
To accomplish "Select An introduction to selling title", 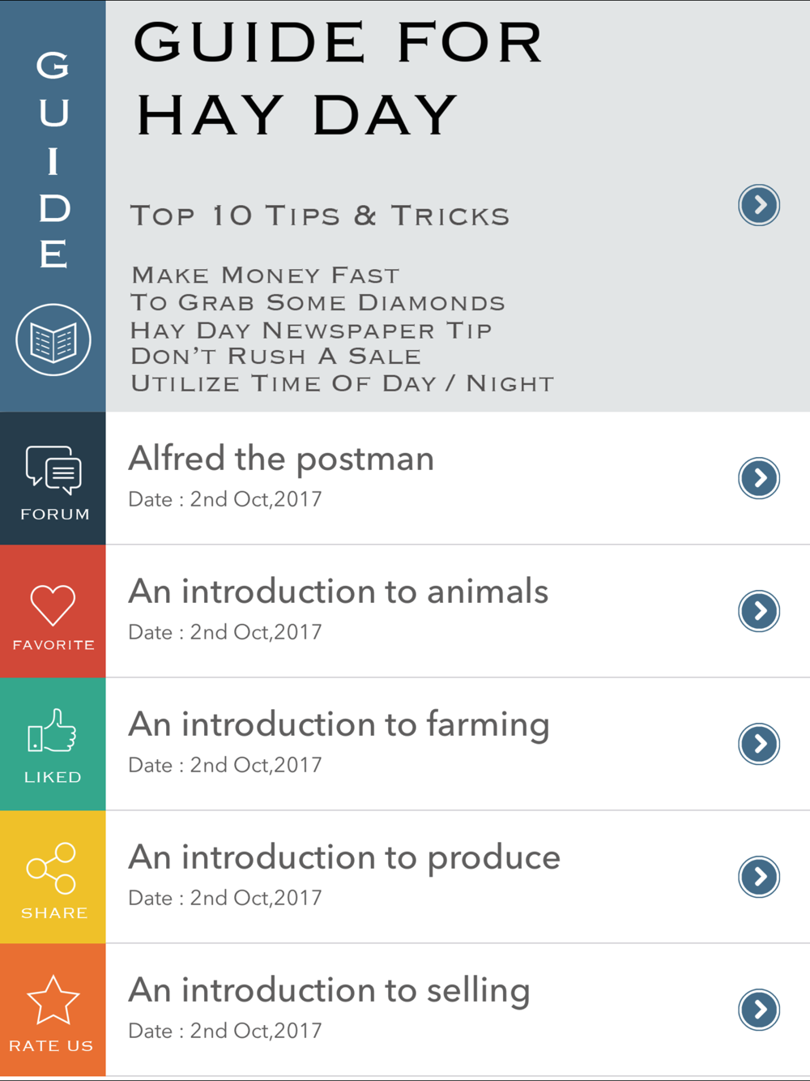I will (x=330, y=992).
